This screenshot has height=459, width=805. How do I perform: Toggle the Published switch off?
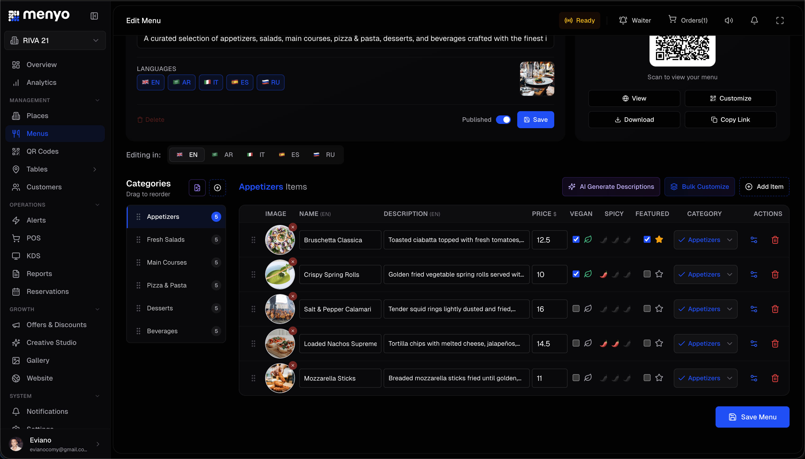click(x=503, y=120)
